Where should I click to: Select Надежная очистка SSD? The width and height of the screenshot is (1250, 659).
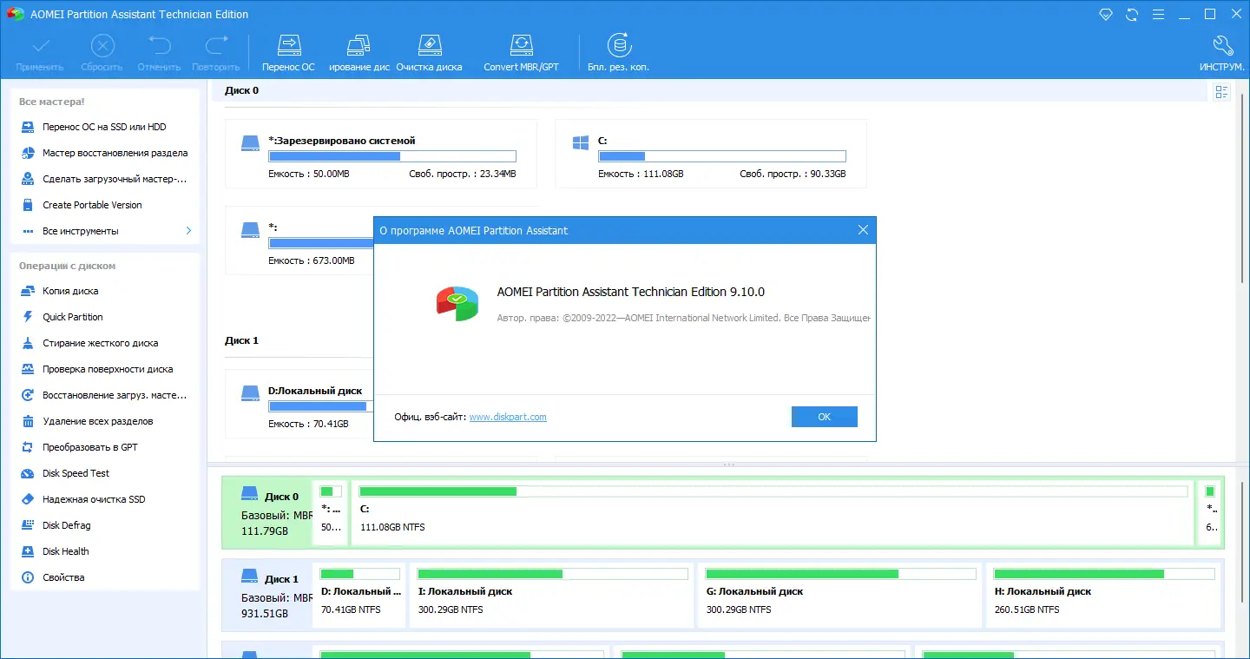point(104,499)
